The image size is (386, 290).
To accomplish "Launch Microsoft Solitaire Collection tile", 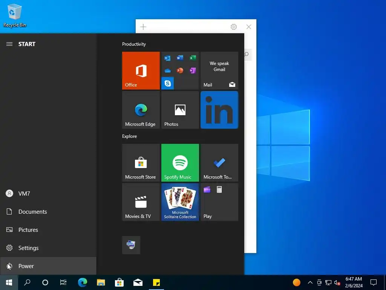I will coord(180,202).
